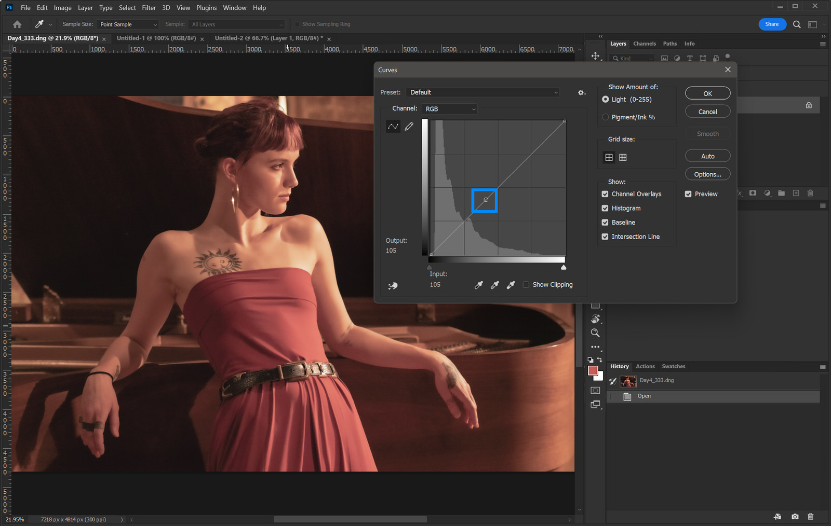Click the blue Share button

point(772,24)
